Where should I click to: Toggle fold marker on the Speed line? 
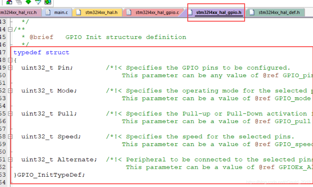[10, 137]
